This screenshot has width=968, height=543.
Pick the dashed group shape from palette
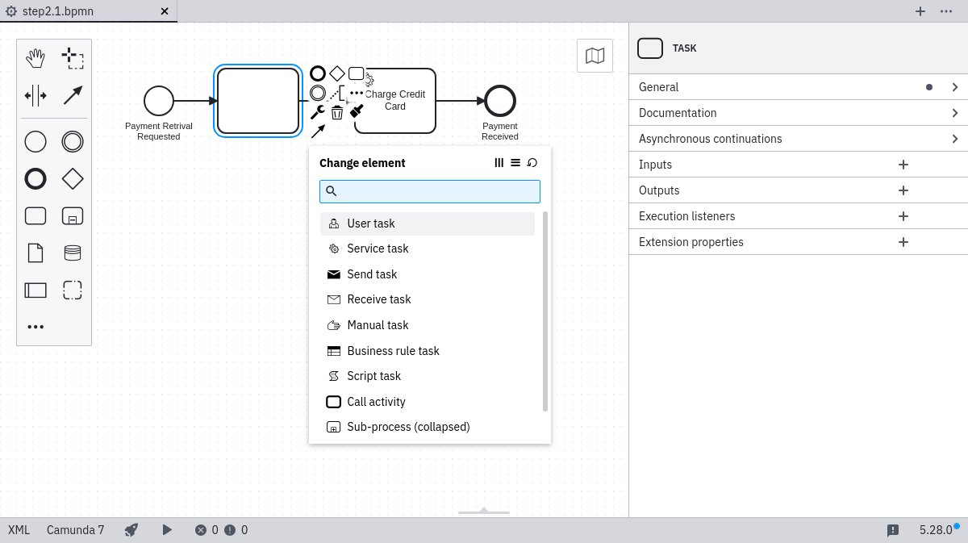[73, 290]
